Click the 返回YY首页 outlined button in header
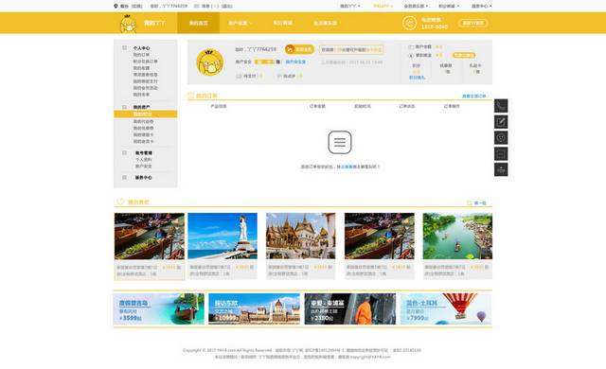 coord(472,23)
